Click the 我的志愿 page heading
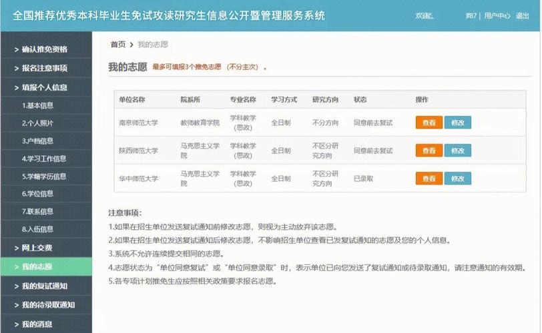Image resolution: width=542 pixels, height=333 pixels. point(128,67)
